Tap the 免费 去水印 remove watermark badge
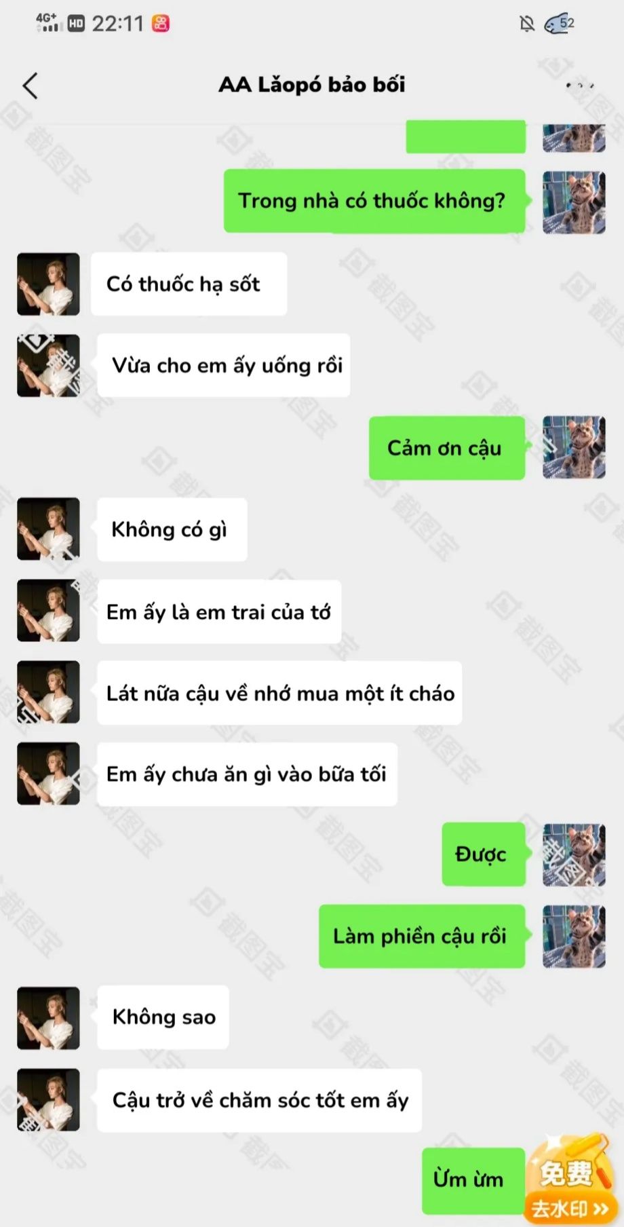Image resolution: width=624 pixels, height=1227 pixels. click(570, 1180)
